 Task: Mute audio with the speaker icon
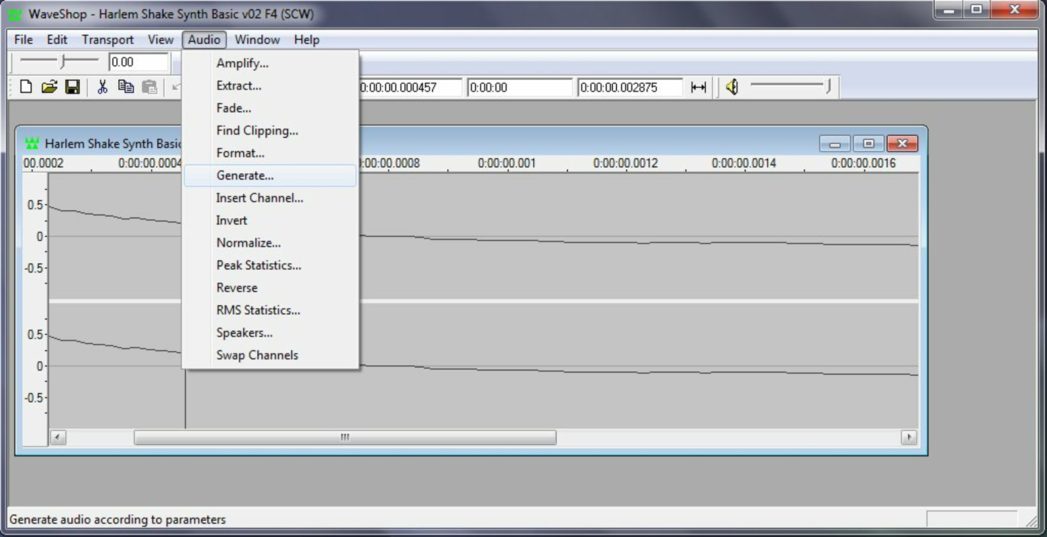(x=732, y=87)
